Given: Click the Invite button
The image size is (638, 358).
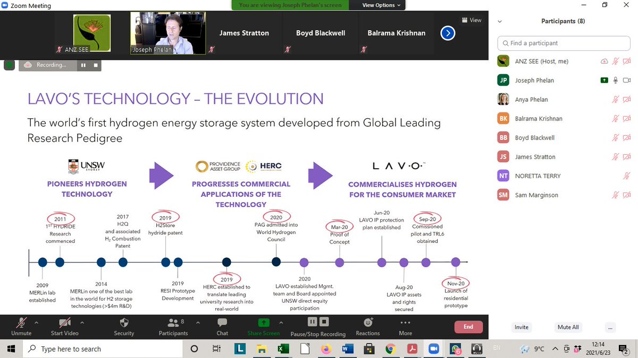Looking at the screenshot, I should (521, 327).
